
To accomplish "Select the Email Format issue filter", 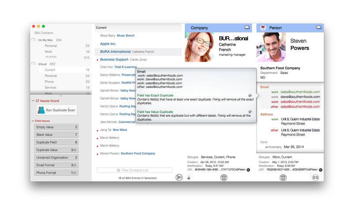I will coord(56,165).
